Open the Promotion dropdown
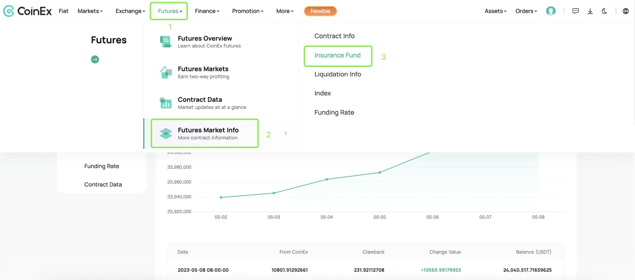The width and height of the screenshot is (635, 280). coord(248,11)
